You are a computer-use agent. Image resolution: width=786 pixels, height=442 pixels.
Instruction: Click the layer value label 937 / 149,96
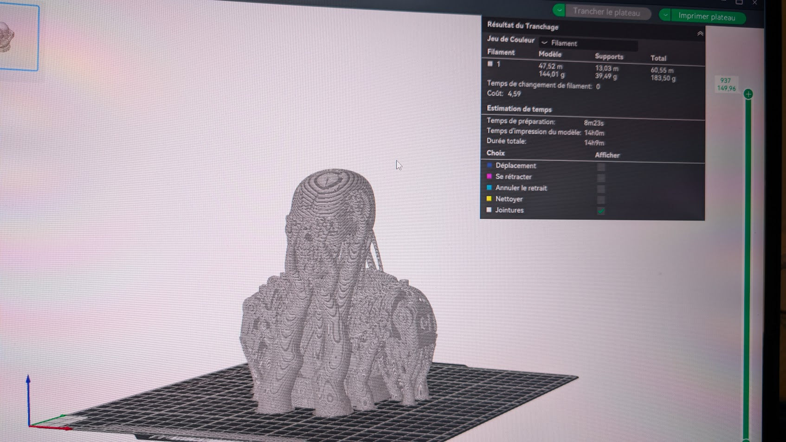point(726,84)
